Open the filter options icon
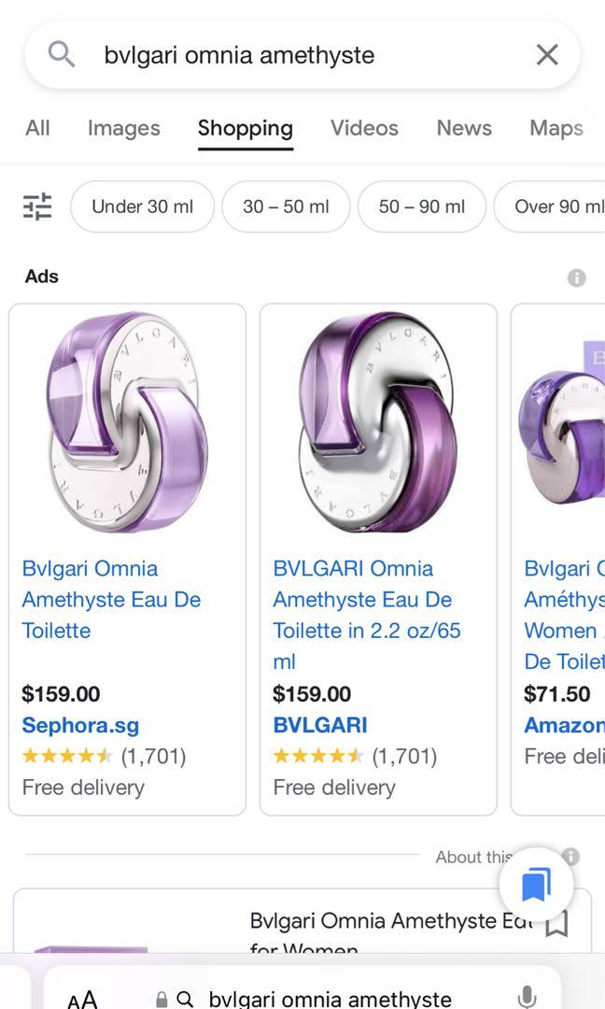 38,206
